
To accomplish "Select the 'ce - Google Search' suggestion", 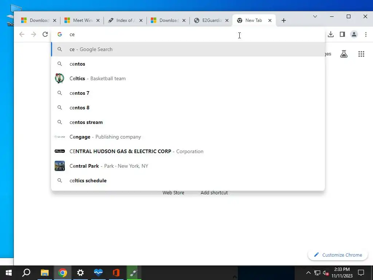I will (x=188, y=49).
